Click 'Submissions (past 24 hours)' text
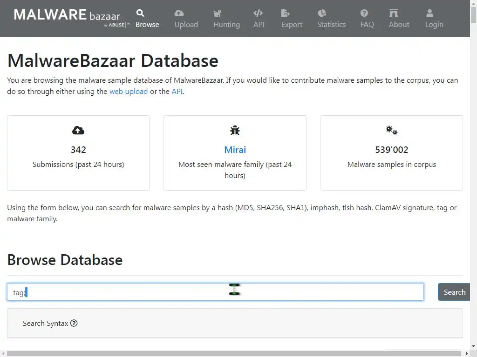 point(78,164)
